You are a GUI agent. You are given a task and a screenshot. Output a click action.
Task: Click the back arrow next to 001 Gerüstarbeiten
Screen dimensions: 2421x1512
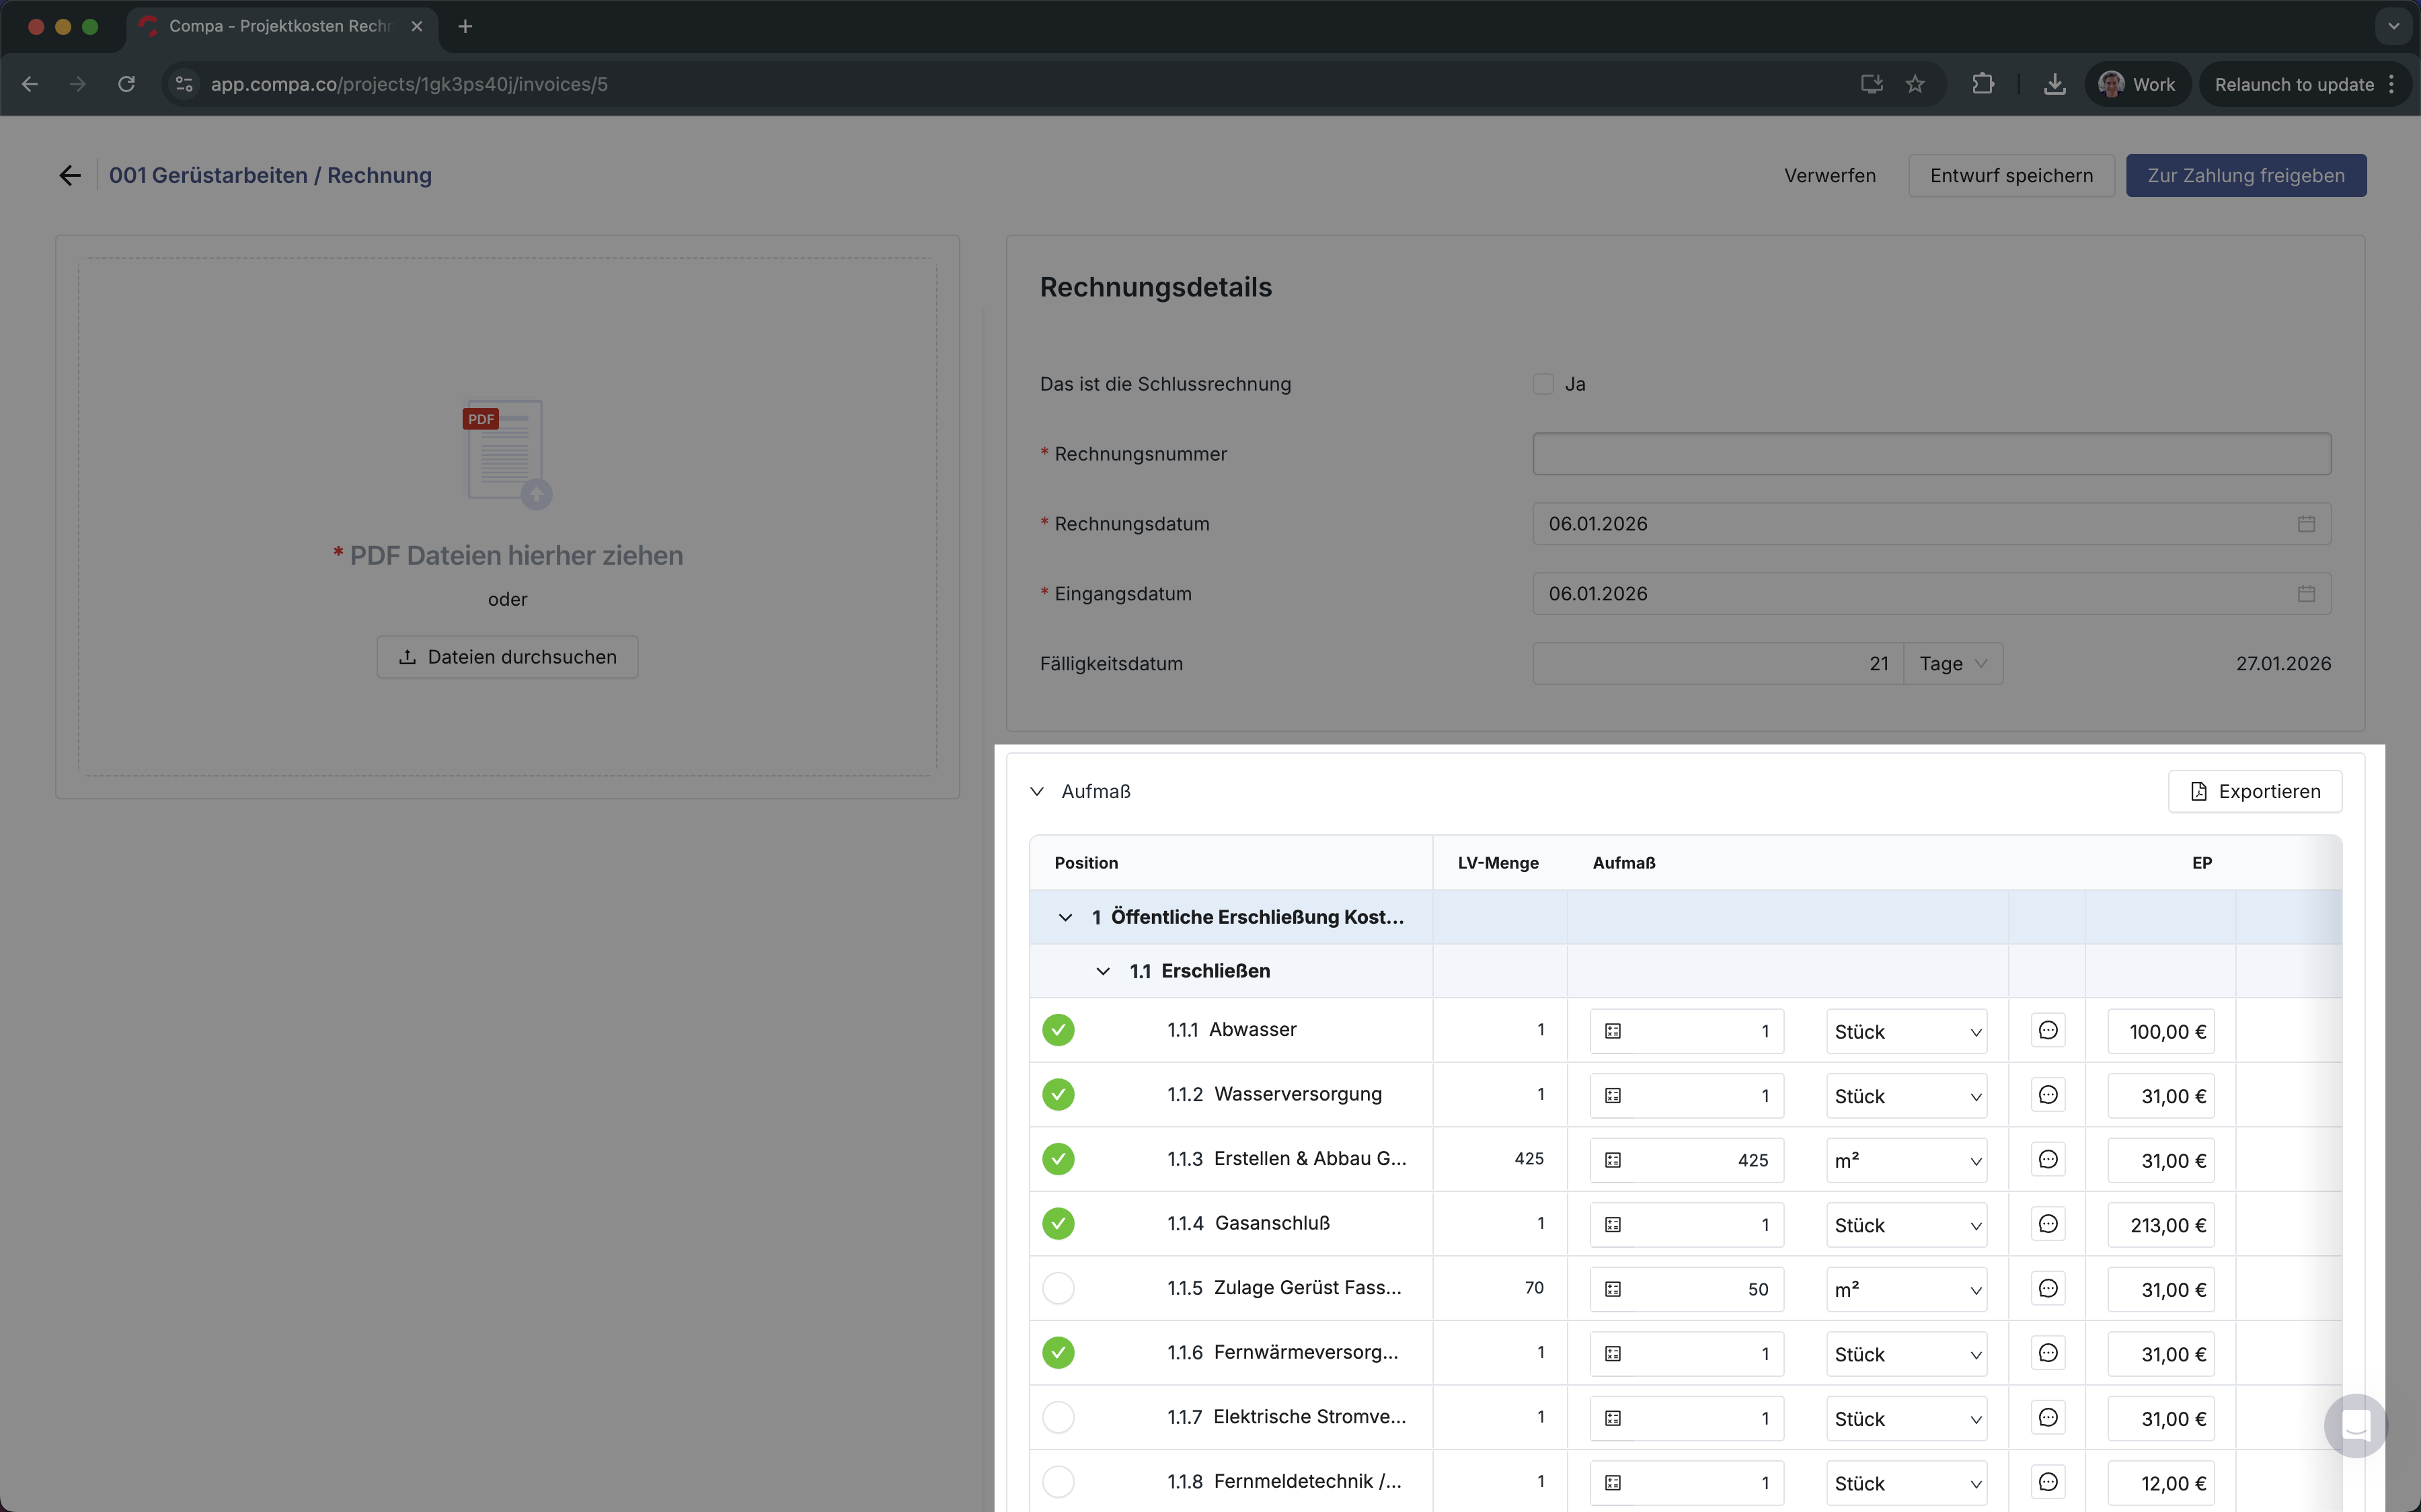click(69, 176)
